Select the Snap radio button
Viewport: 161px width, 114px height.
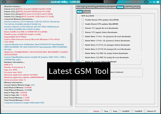click(x=111, y=111)
